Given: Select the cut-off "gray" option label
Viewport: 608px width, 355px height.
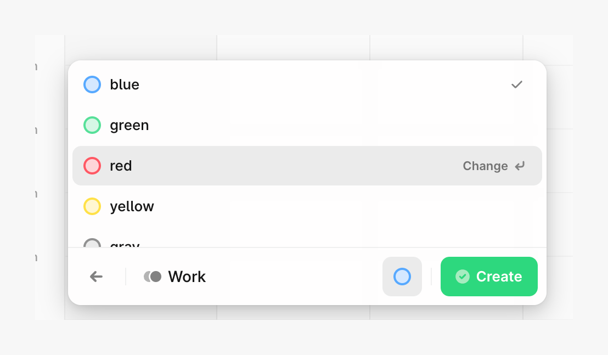Looking at the screenshot, I should coord(125,244).
